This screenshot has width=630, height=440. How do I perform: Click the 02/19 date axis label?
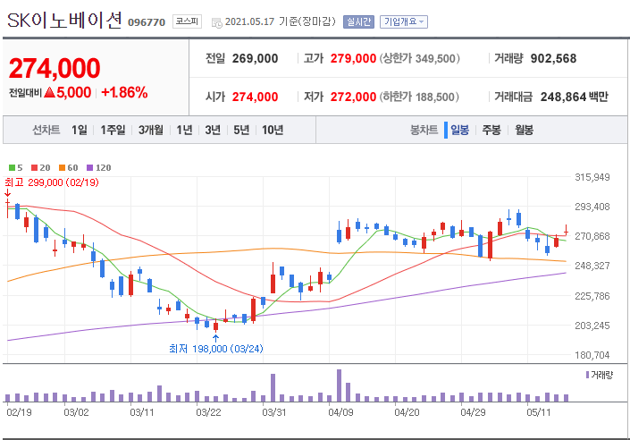19,412
